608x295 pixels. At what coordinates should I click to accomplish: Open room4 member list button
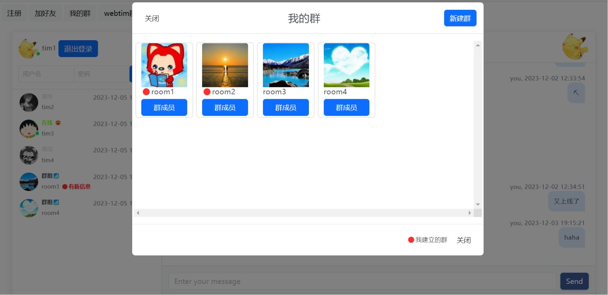pyautogui.click(x=346, y=108)
